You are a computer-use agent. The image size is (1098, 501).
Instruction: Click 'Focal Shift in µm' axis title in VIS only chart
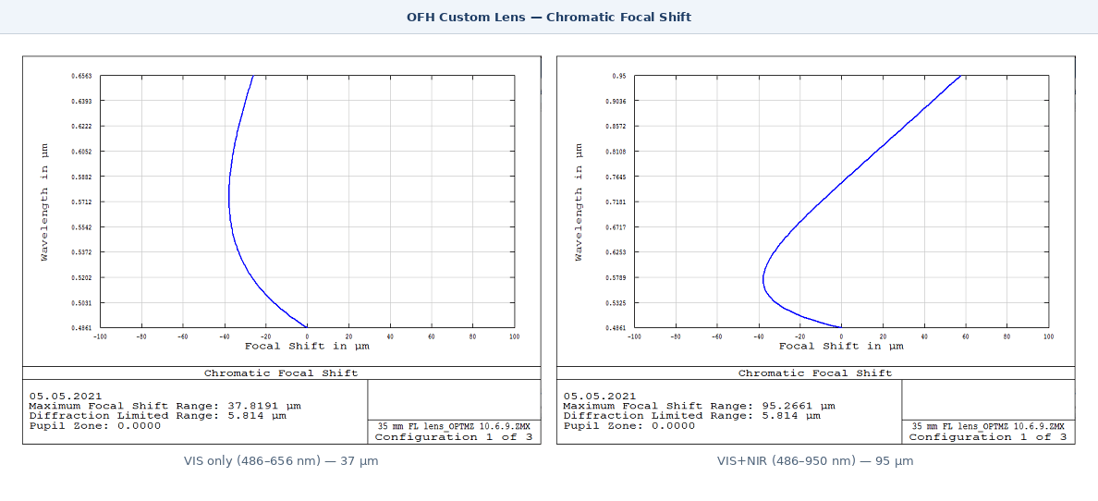[x=307, y=346]
